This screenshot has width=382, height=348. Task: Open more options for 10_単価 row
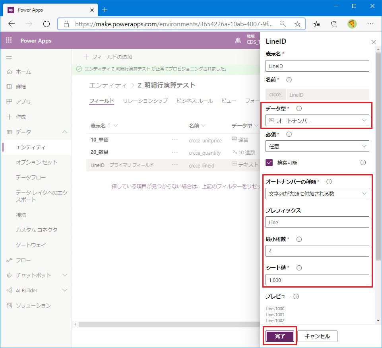tap(175, 140)
